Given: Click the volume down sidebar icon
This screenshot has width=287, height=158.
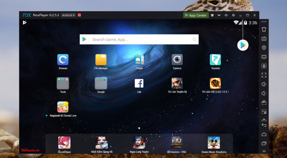Looking at the screenshot, I should [264, 93].
